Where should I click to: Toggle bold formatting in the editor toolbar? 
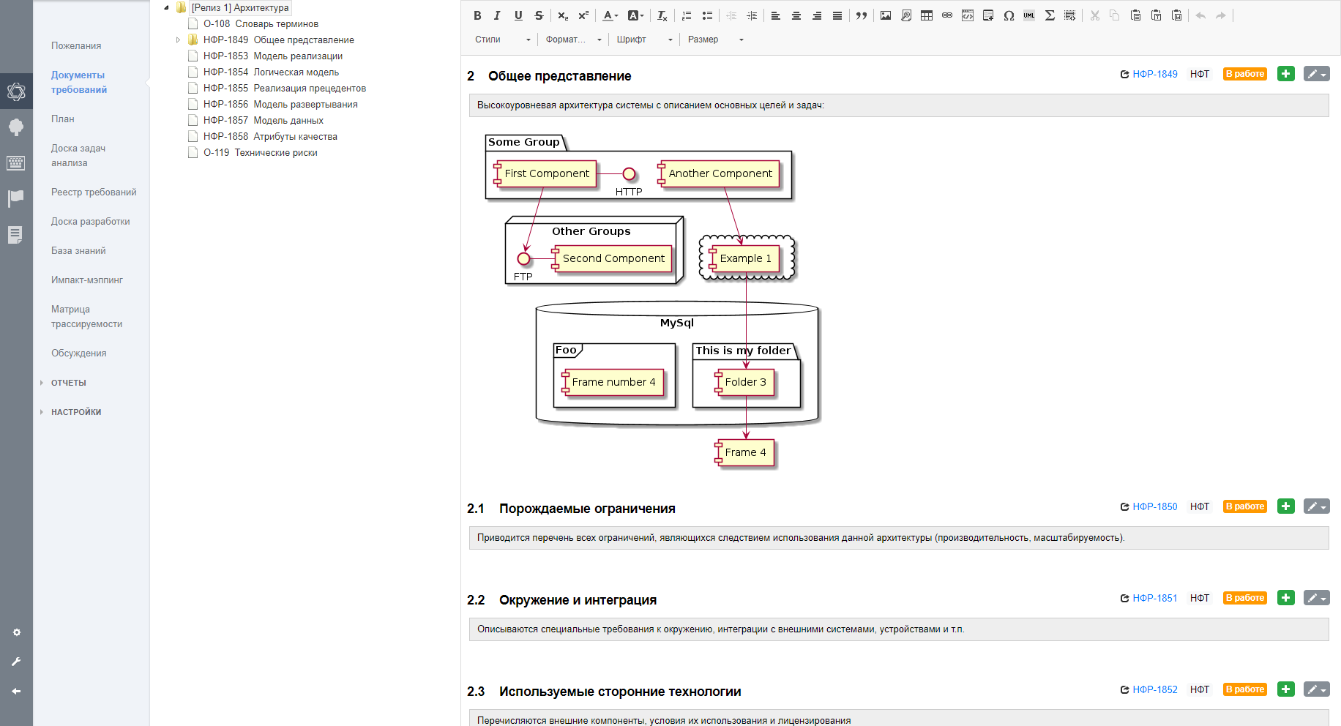pos(477,15)
